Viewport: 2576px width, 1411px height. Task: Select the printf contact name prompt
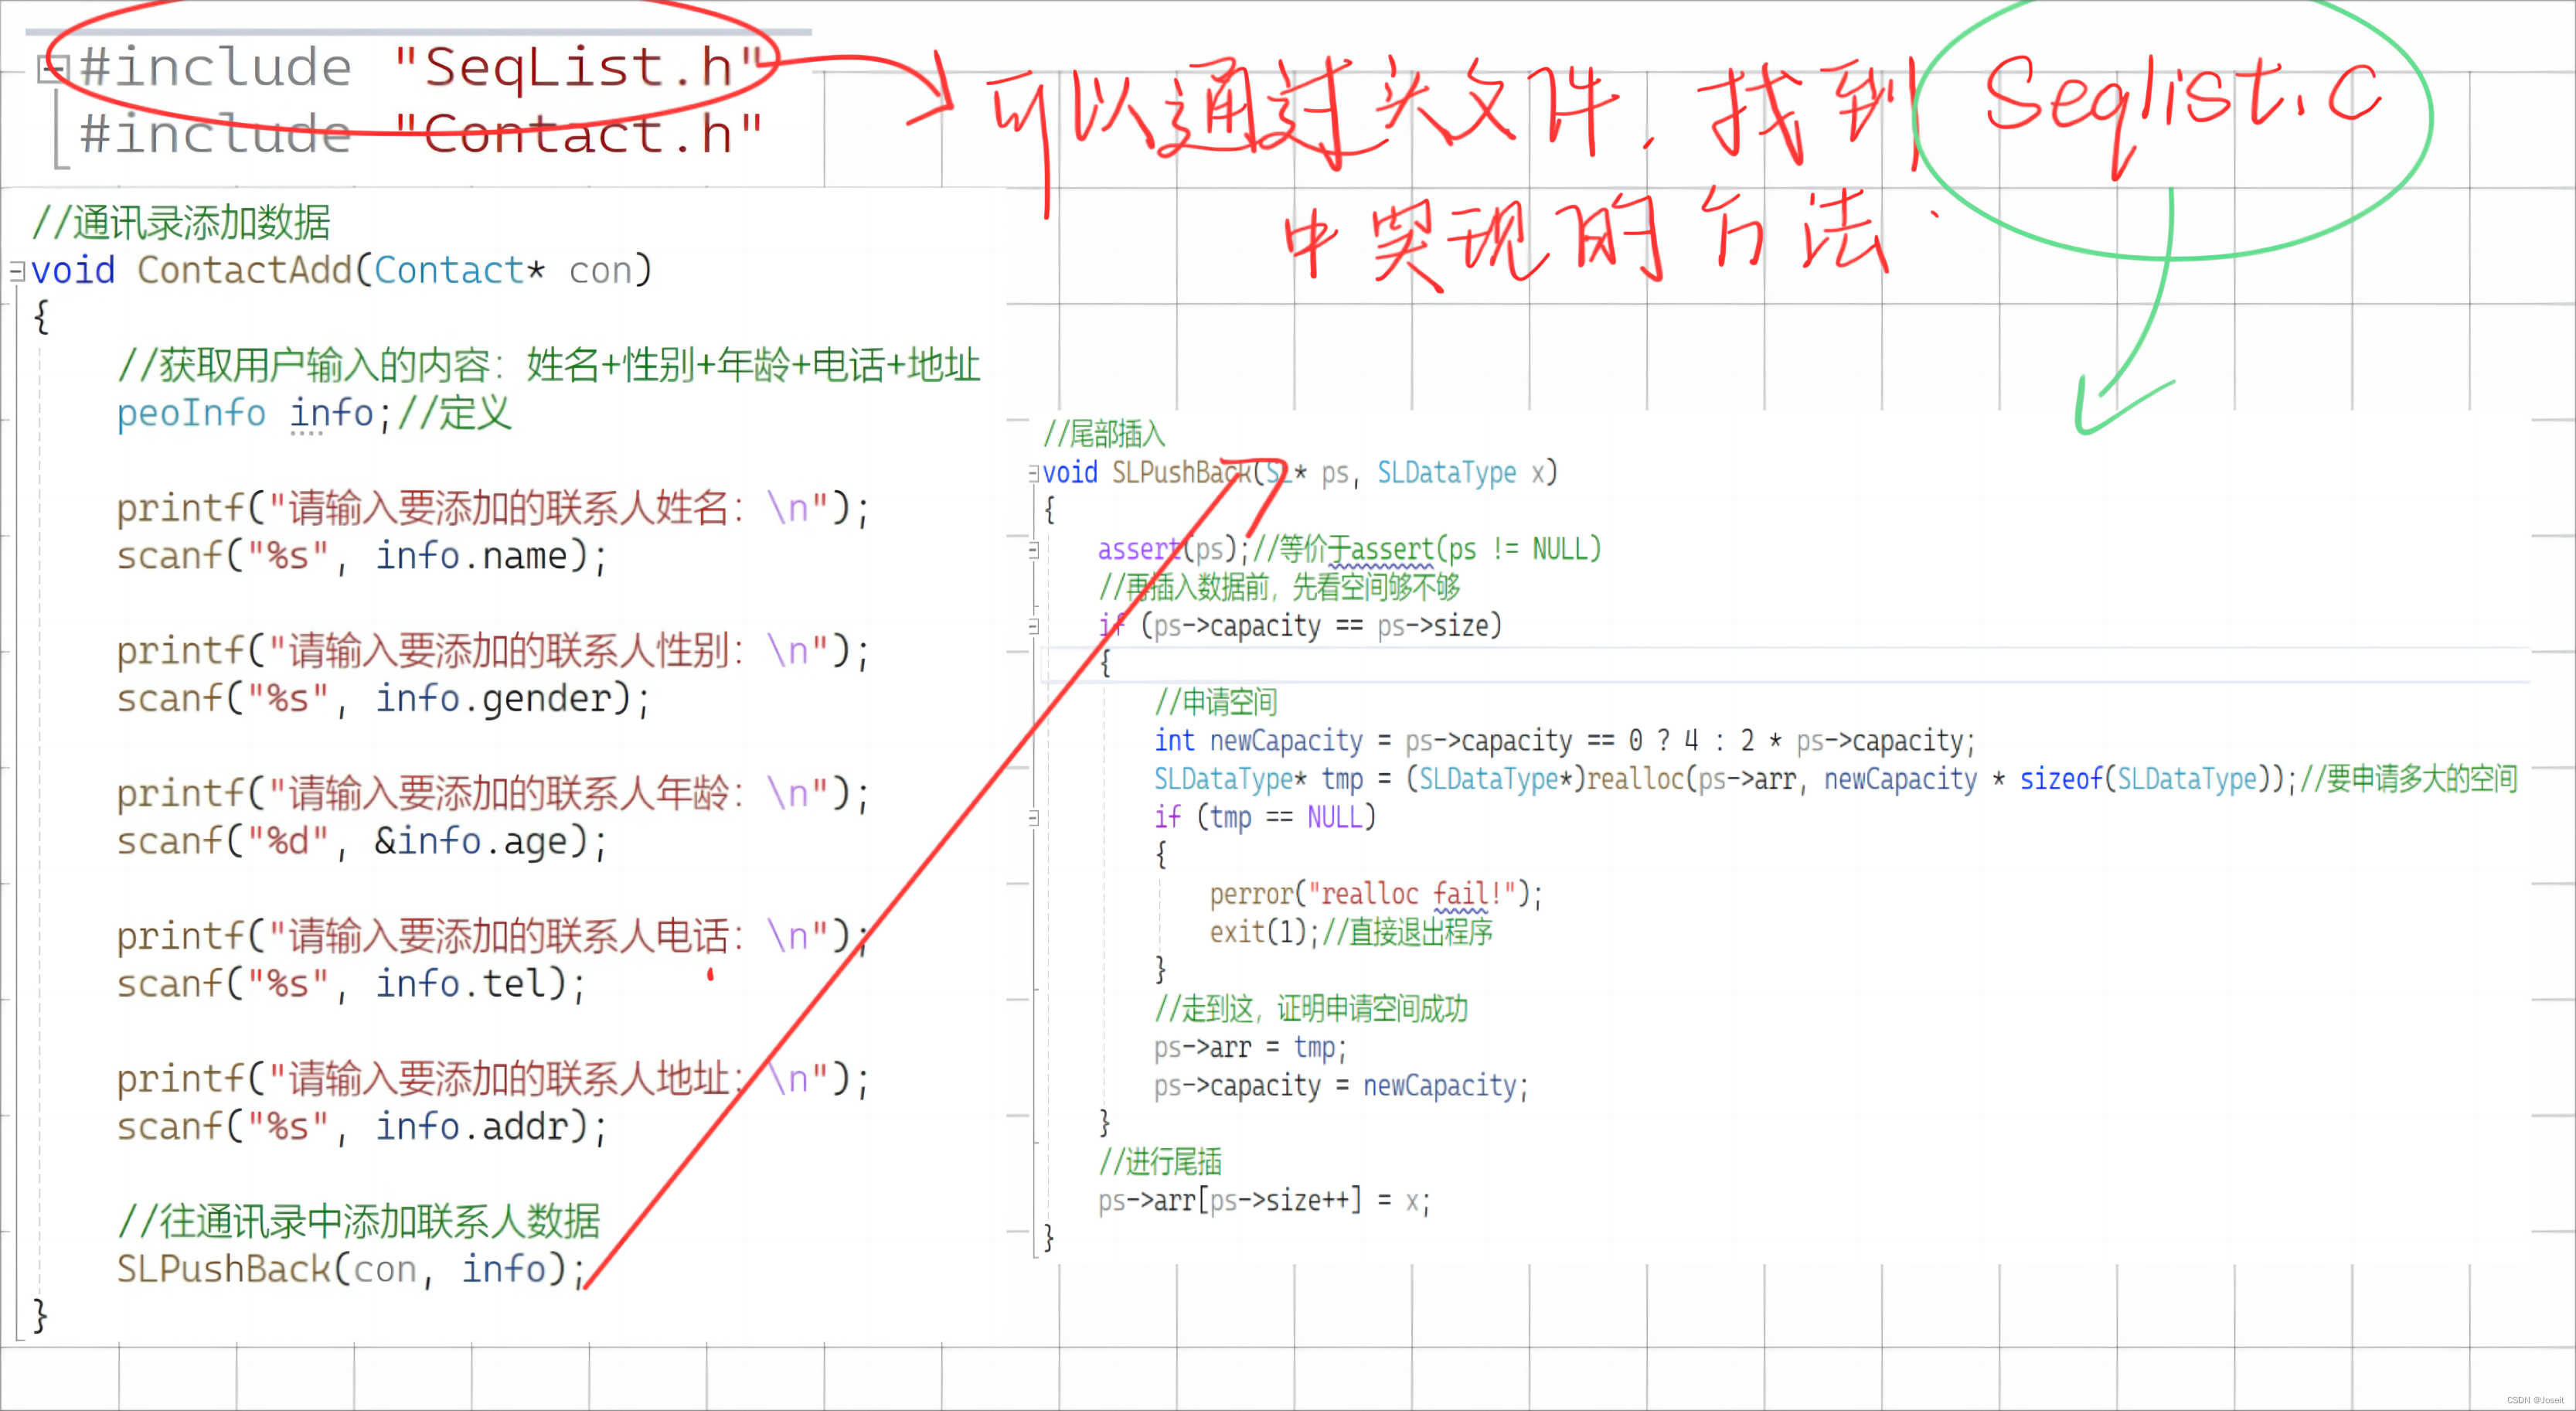pyautogui.click(x=492, y=507)
